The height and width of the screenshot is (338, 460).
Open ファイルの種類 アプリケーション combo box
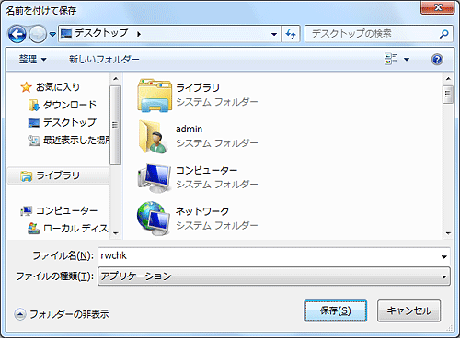pos(274,276)
